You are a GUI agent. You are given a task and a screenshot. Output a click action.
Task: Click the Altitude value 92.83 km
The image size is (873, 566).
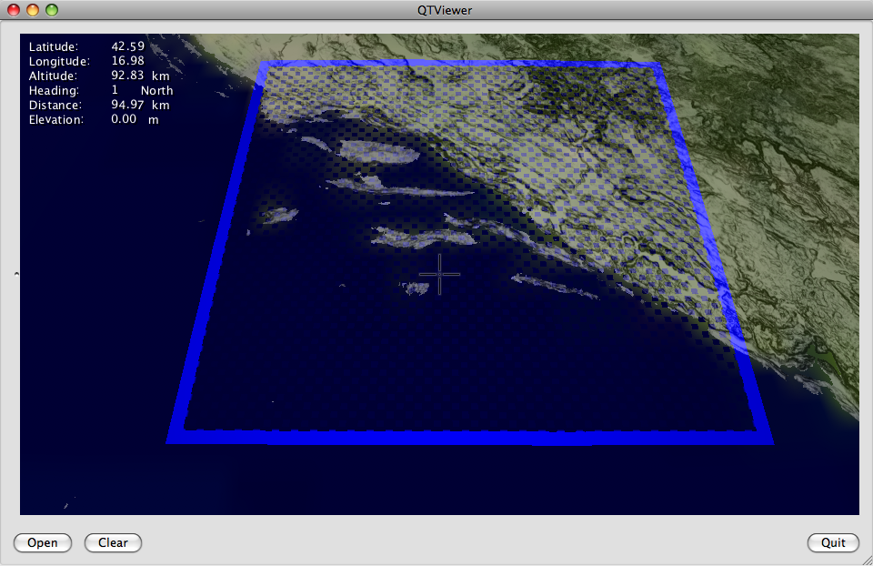[140, 76]
